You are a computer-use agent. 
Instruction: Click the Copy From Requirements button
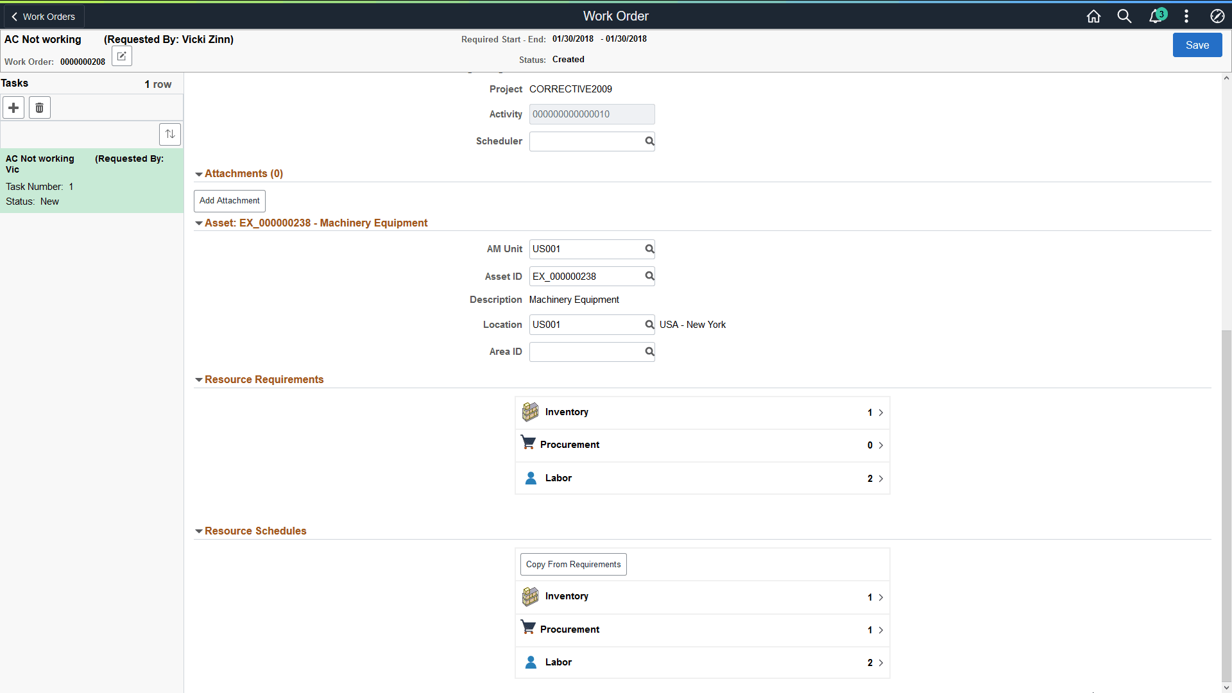click(573, 564)
